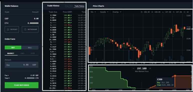Viewport: 193px width, 92px height.
Task: Click the Deposit button in Wallet Balance
Action: coord(12,29)
